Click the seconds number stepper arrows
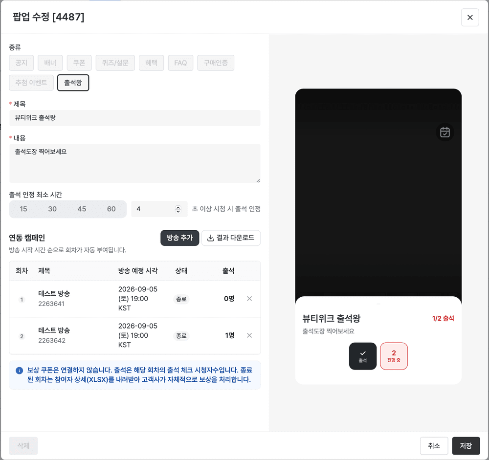Image resolution: width=489 pixels, height=460 pixels. tap(178, 209)
